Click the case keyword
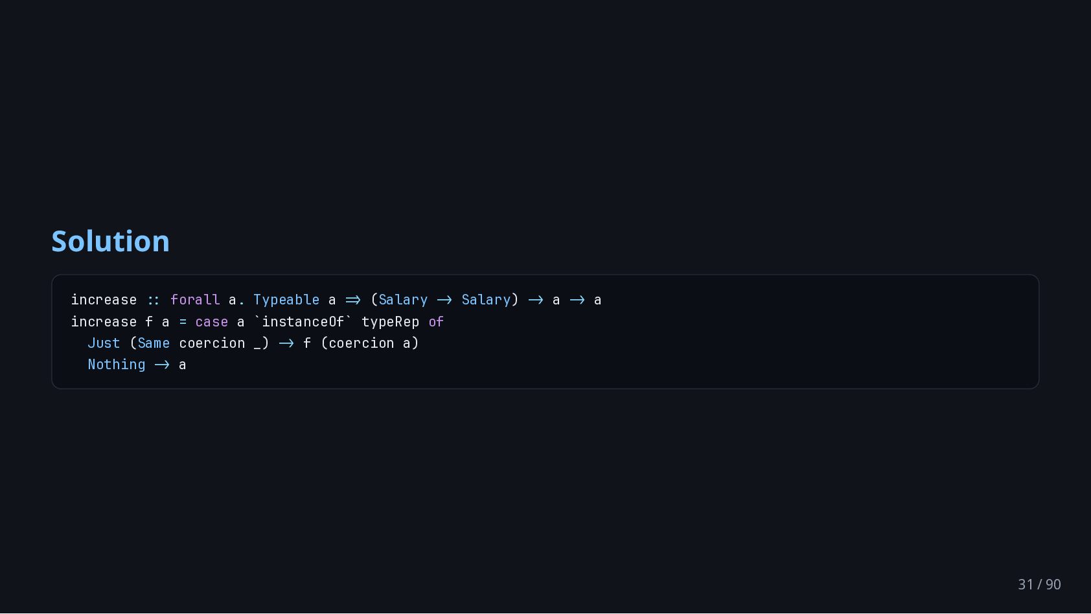 click(x=212, y=322)
